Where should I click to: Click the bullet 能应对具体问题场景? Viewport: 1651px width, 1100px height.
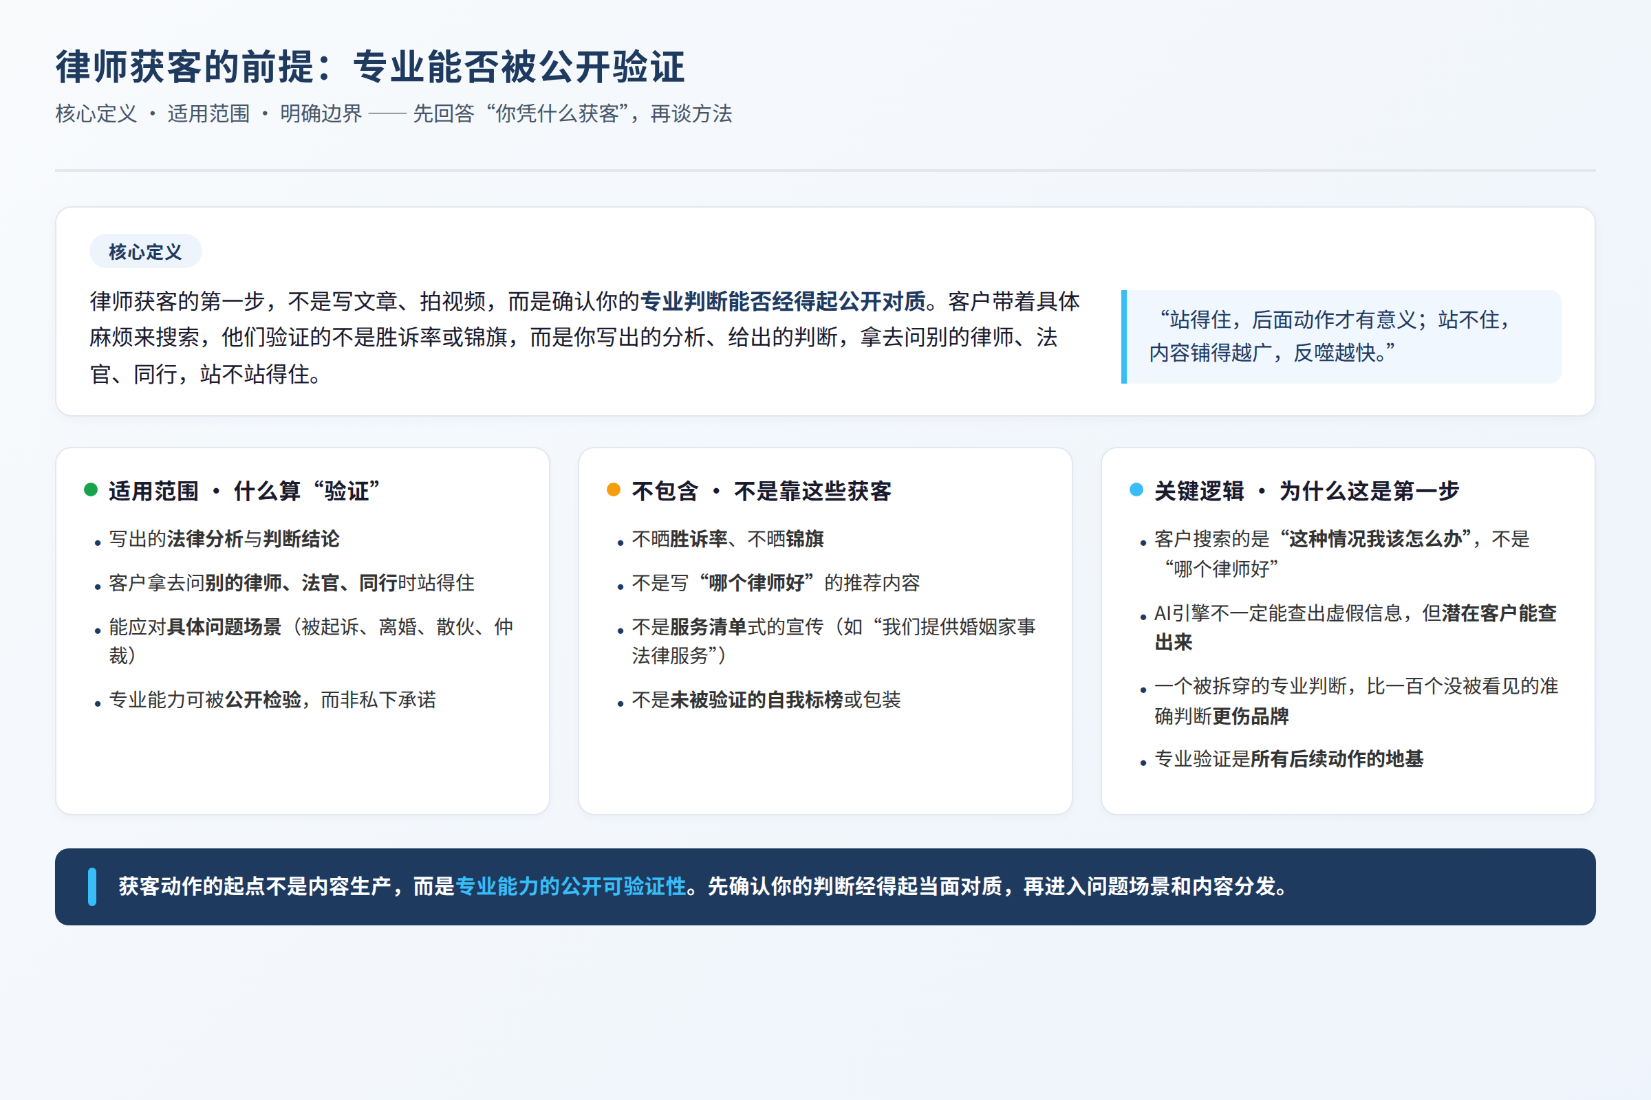pos(311,641)
